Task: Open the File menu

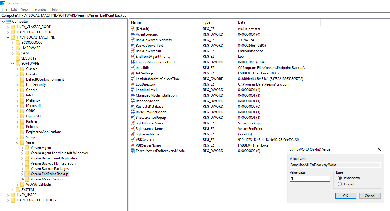Action: point(4,9)
